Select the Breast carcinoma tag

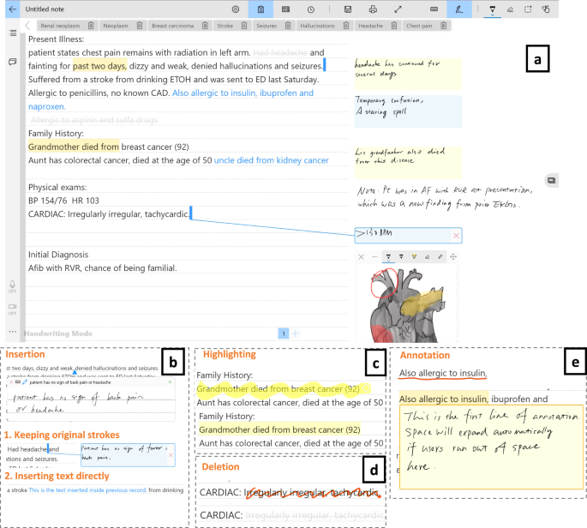coord(171,27)
